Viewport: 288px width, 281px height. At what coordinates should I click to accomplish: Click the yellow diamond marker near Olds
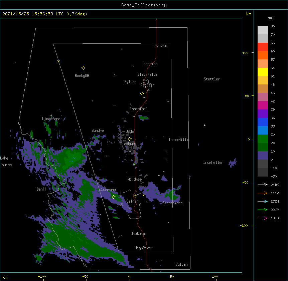click(130, 139)
